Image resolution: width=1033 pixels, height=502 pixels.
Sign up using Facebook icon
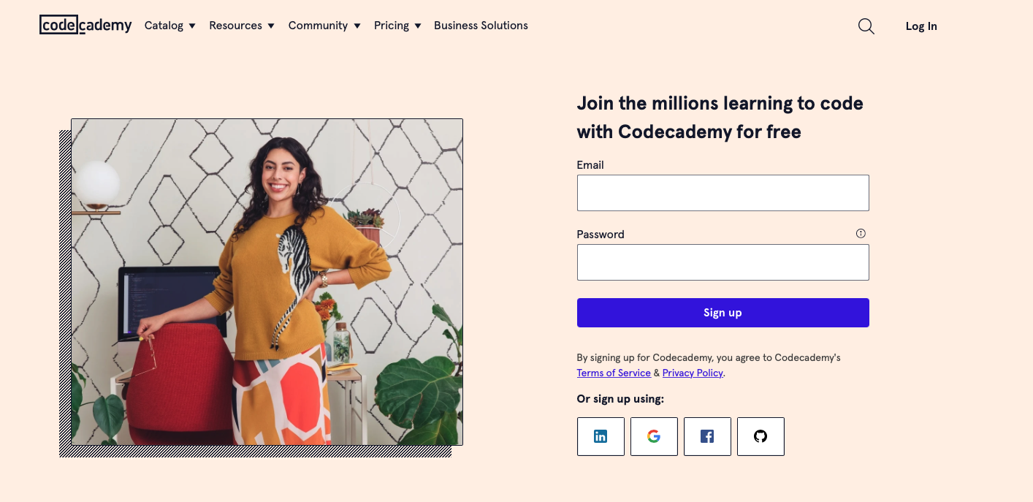(707, 436)
